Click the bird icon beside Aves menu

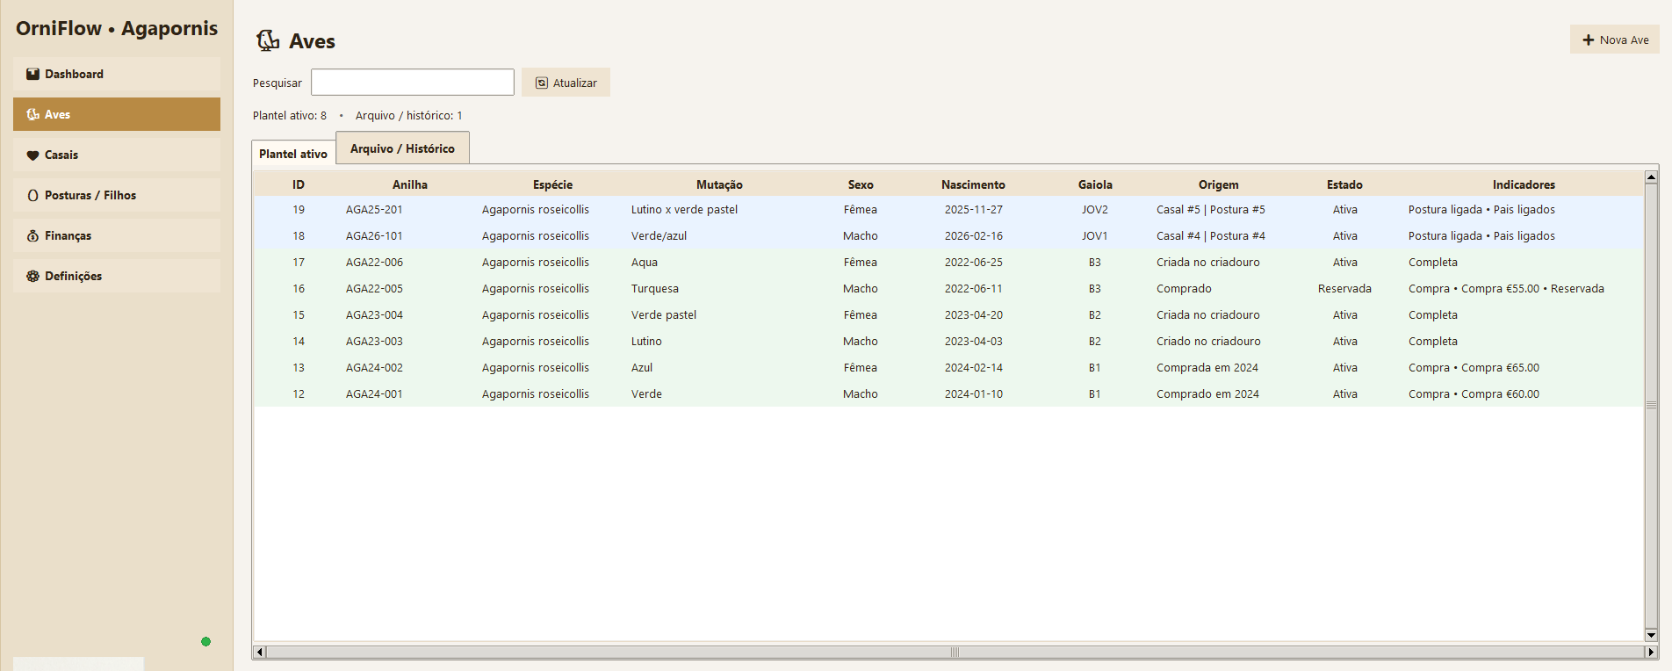point(32,115)
